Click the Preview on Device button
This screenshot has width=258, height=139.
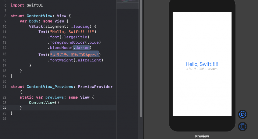click(x=243, y=126)
